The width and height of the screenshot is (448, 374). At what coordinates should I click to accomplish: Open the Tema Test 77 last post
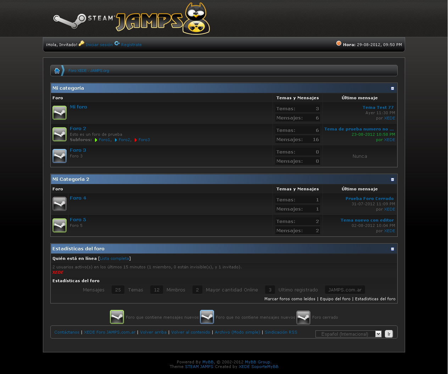click(378, 107)
